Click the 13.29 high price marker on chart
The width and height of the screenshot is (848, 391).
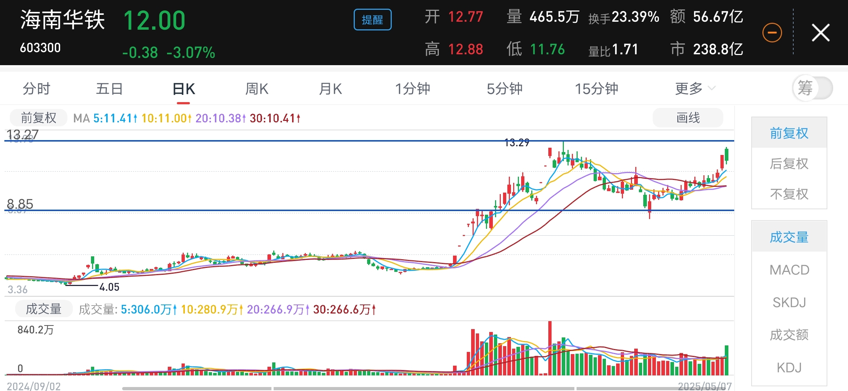point(517,143)
